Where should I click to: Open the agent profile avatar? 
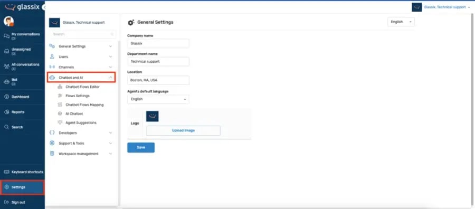click(8, 21)
